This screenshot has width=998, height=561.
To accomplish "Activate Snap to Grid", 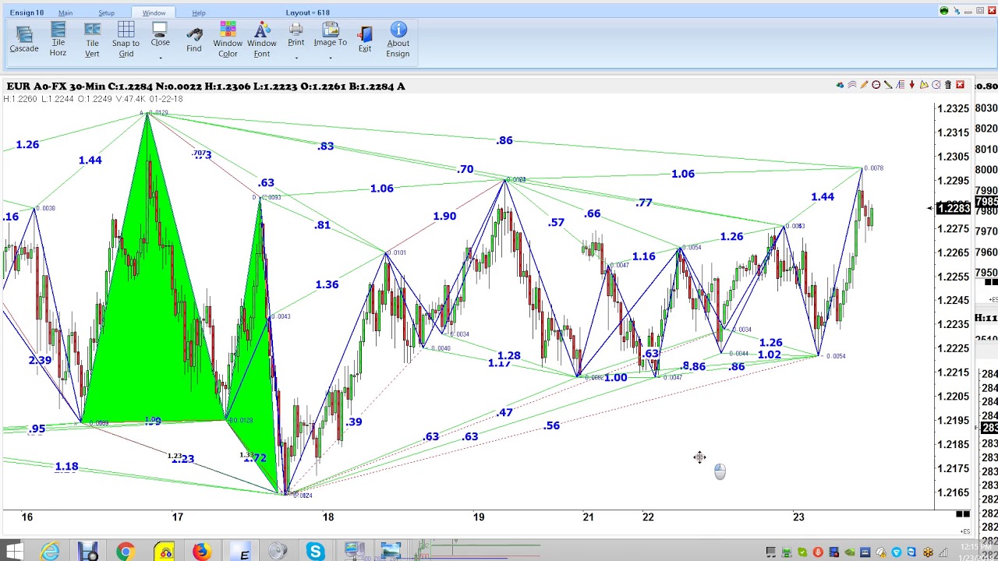I will 126,38.
